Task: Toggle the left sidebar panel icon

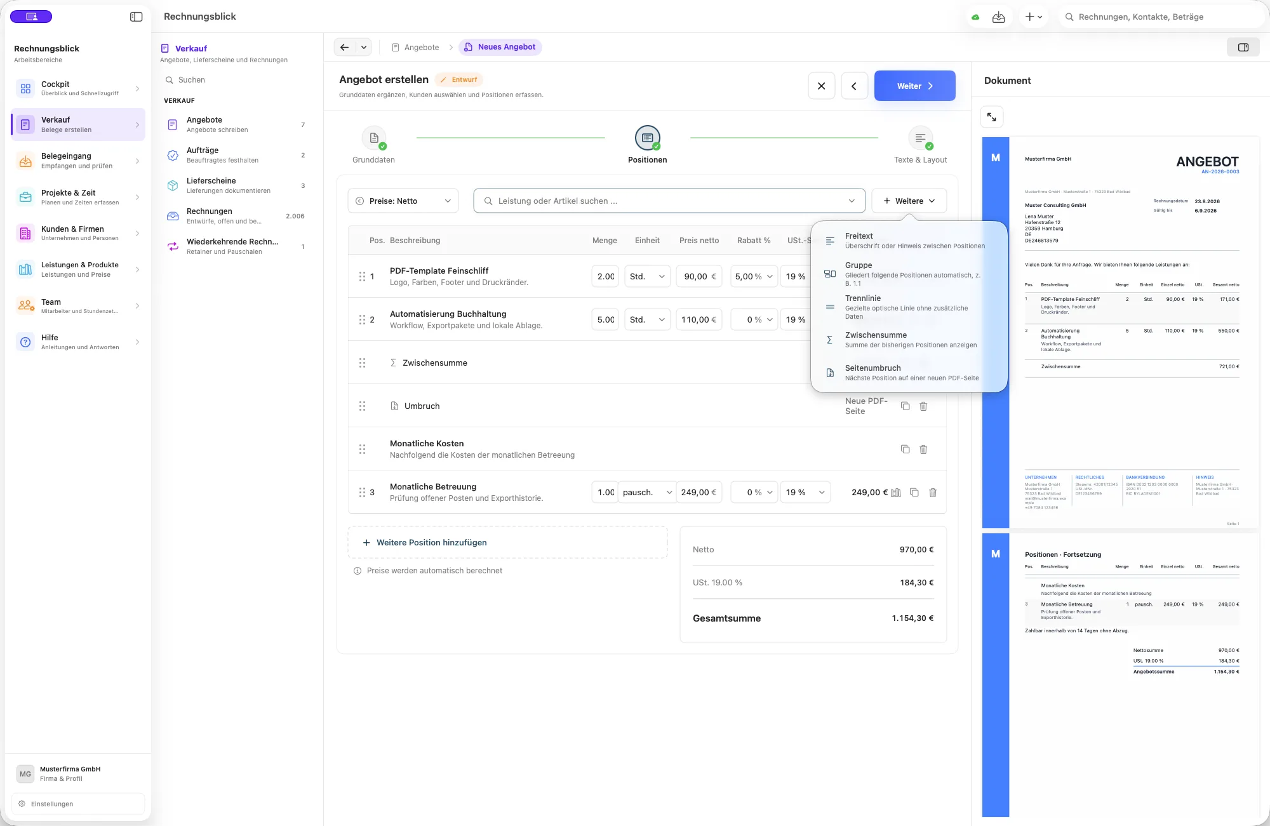Action: (136, 17)
